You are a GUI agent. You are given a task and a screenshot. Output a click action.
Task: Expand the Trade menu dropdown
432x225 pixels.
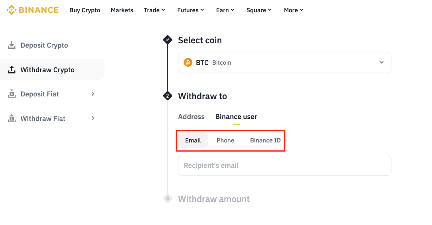click(154, 10)
